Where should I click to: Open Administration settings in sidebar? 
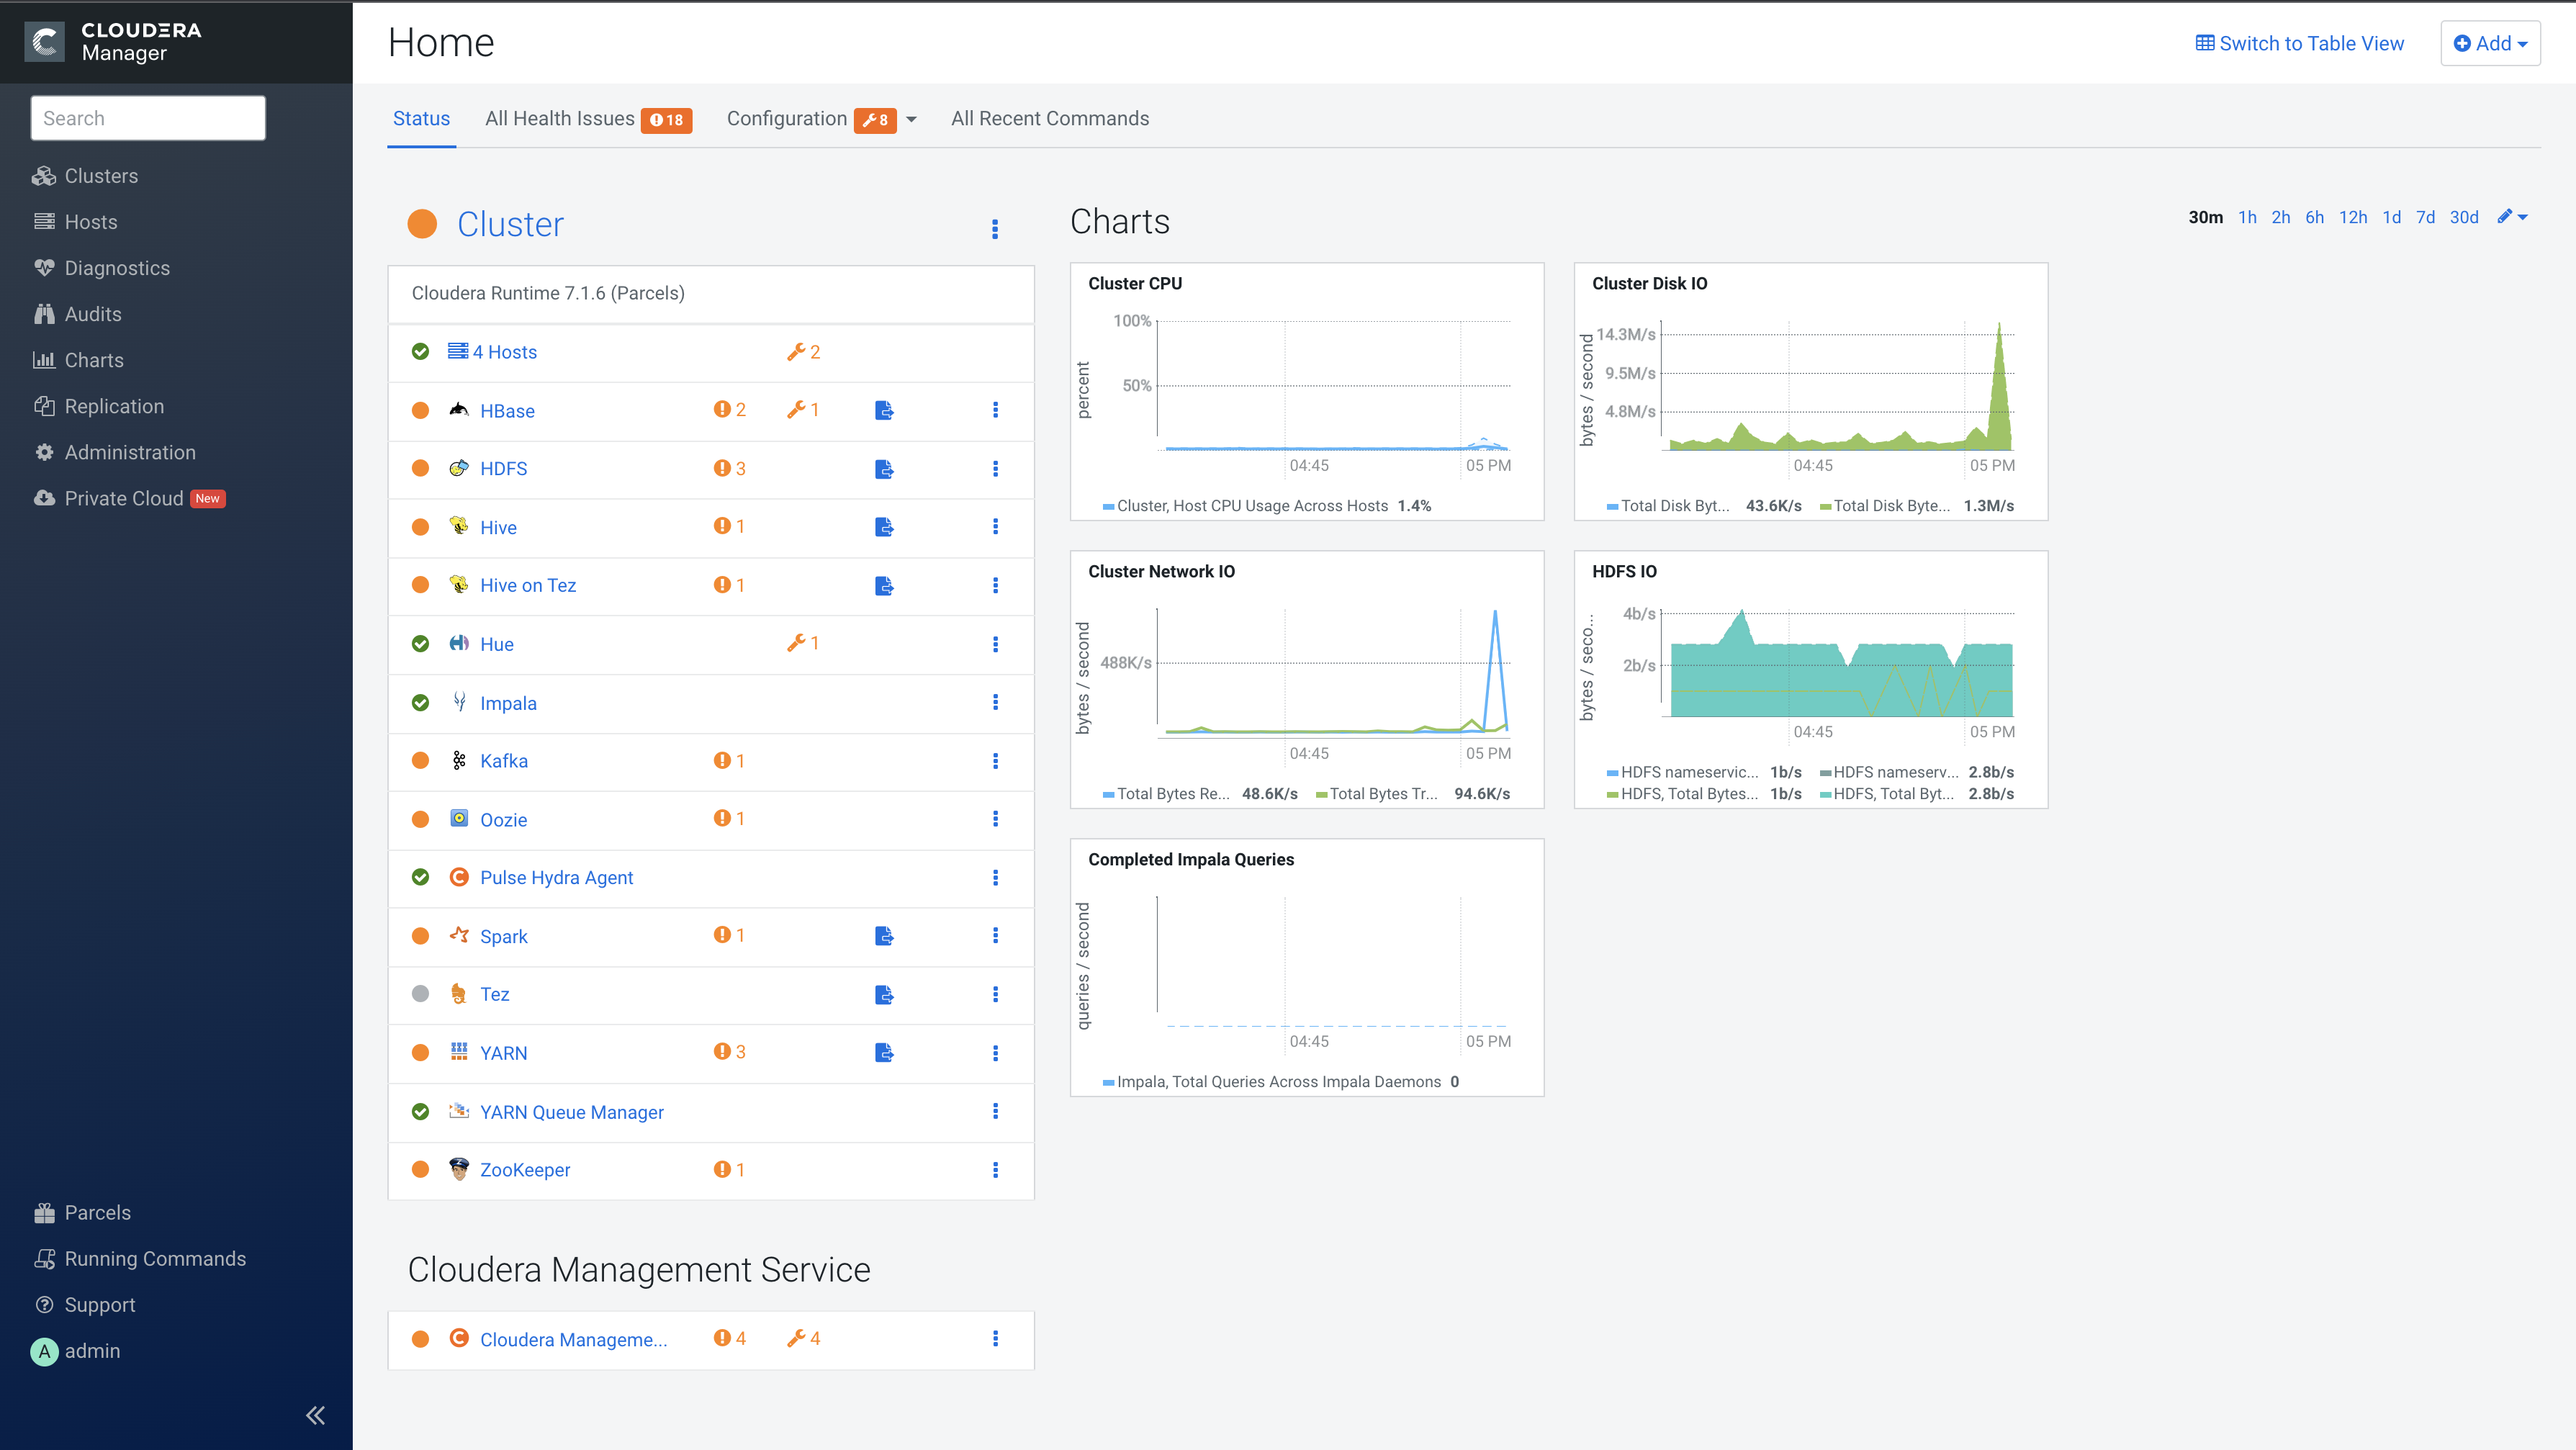click(114, 452)
